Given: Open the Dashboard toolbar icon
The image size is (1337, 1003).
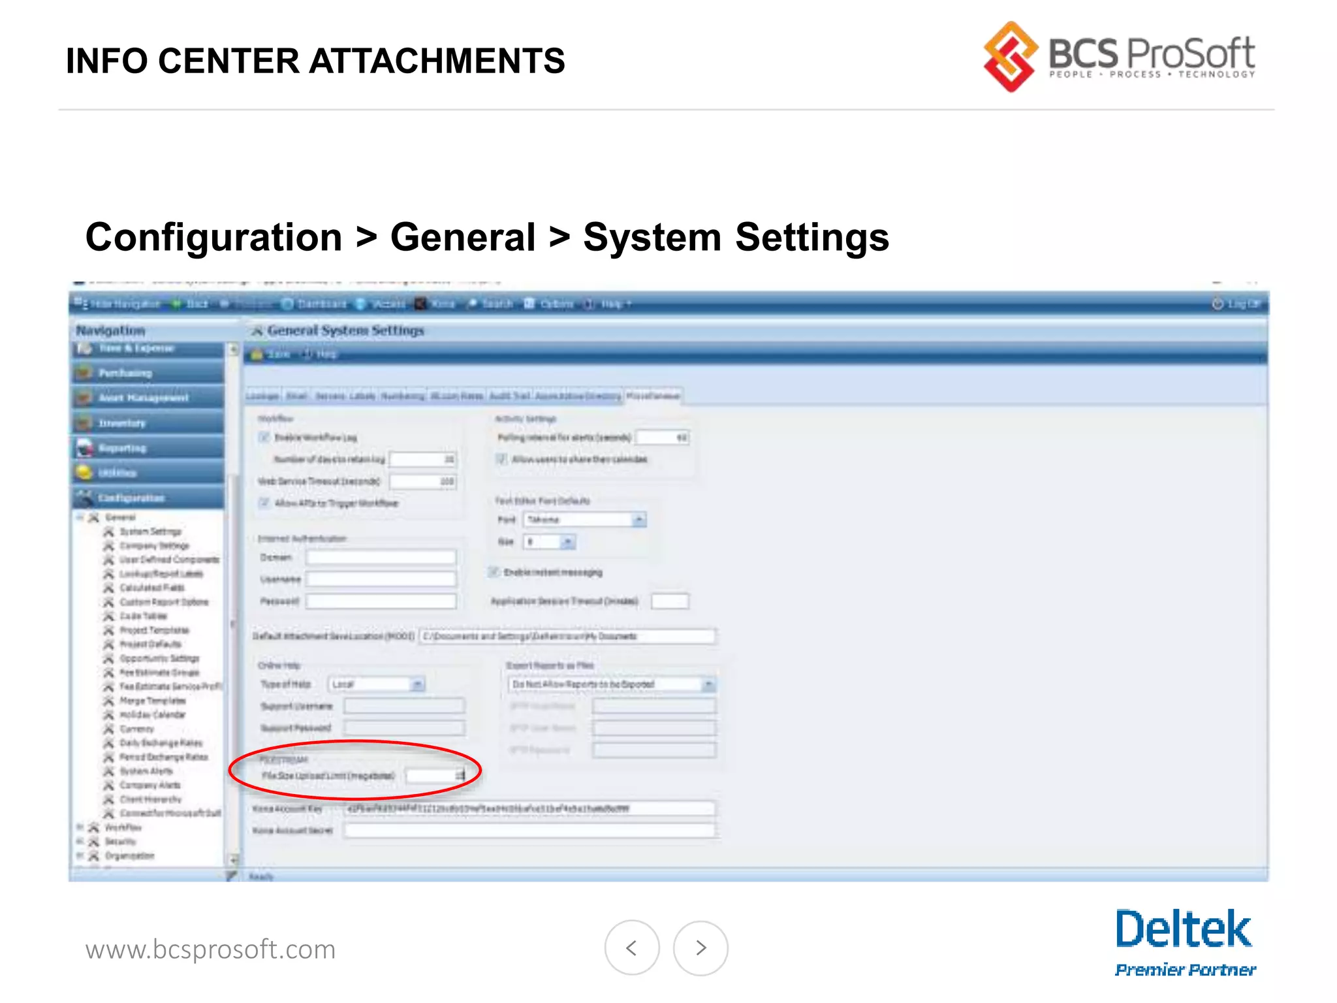Looking at the screenshot, I should 287,304.
